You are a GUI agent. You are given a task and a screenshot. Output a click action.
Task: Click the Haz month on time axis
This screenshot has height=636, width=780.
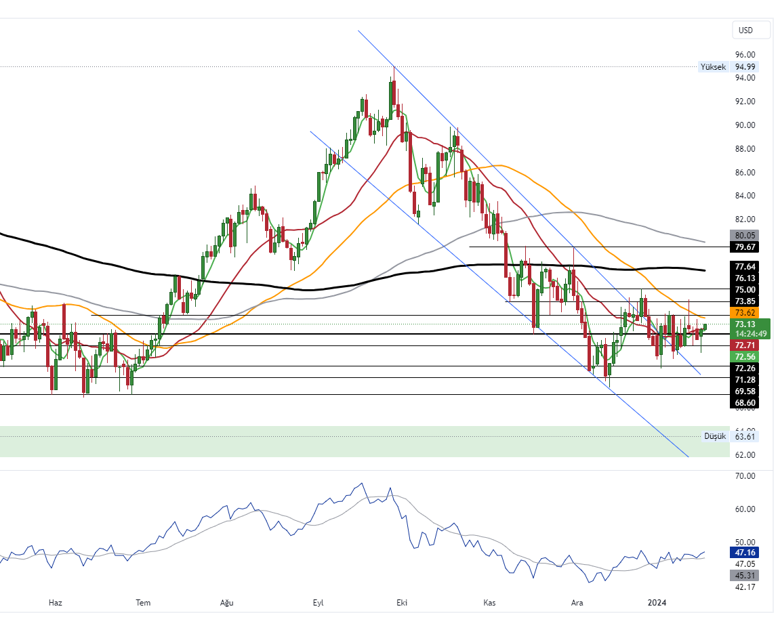point(56,602)
